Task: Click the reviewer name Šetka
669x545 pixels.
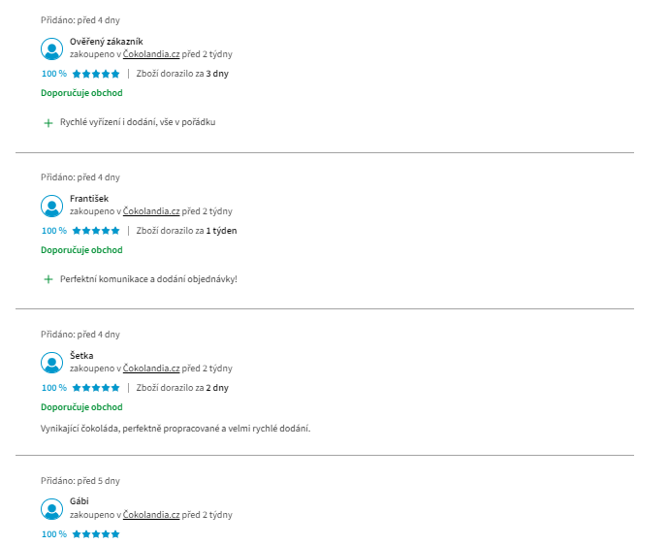Action: click(x=81, y=356)
